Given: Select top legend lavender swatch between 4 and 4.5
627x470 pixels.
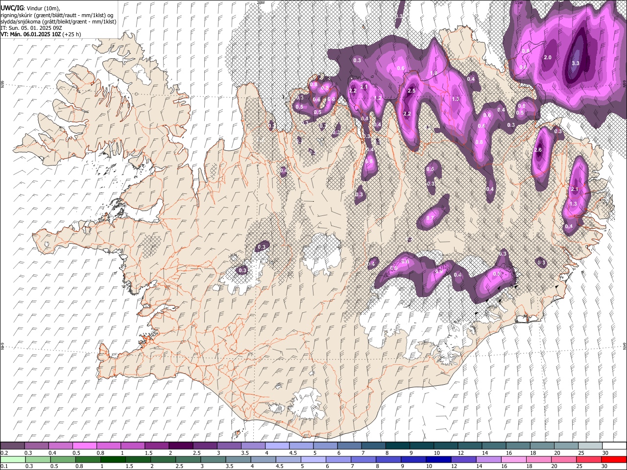Looking at the screenshot, I should [x=277, y=446].
